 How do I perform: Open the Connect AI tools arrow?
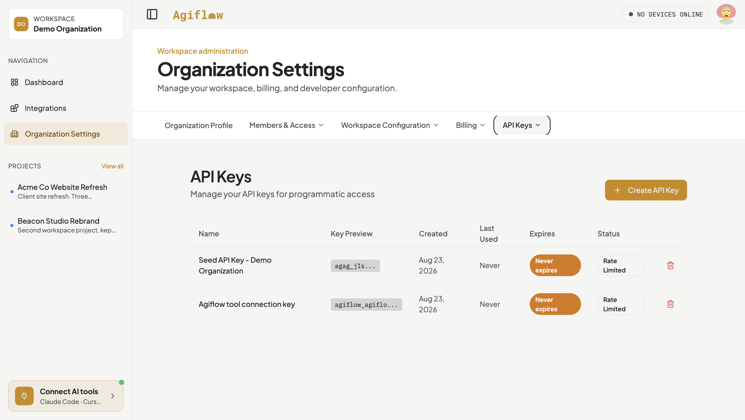[113, 396]
